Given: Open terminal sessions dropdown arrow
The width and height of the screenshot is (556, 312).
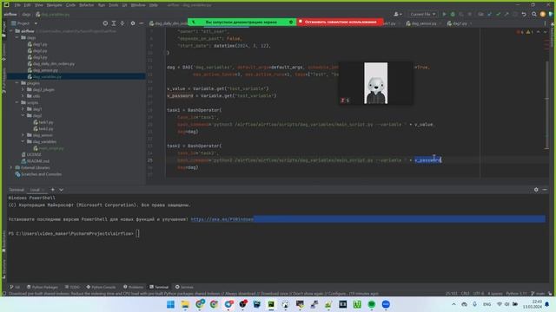Looking at the screenshot, I should point(61,190).
